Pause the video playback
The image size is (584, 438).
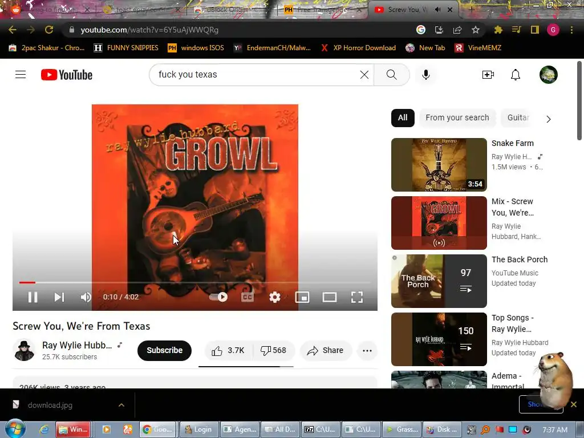coord(33,297)
